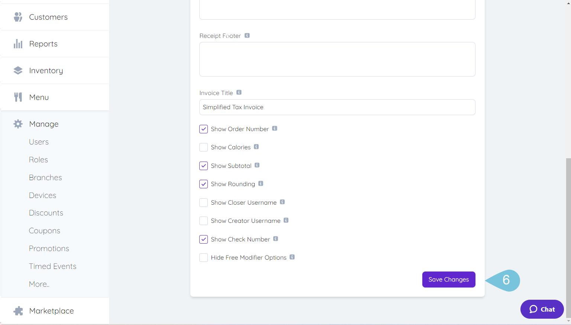This screenshot has height=325, width=571.
Task: Open Inventory via the stacked layers icon
Action: (x=17, y=70)
